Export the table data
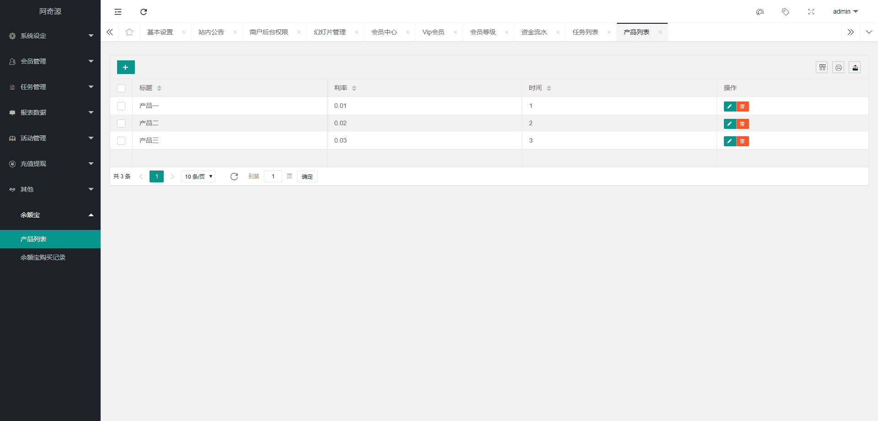 855,68
